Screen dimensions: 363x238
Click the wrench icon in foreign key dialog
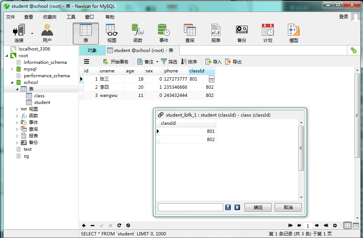237,208
